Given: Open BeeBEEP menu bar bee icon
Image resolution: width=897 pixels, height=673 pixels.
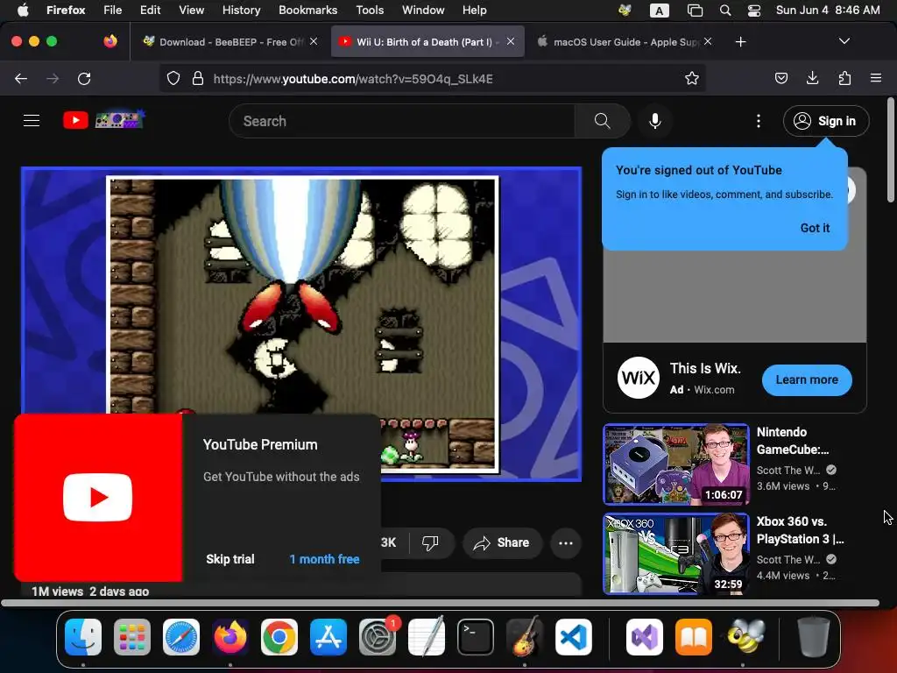Looking at the screenshot, I should point(625,10).
